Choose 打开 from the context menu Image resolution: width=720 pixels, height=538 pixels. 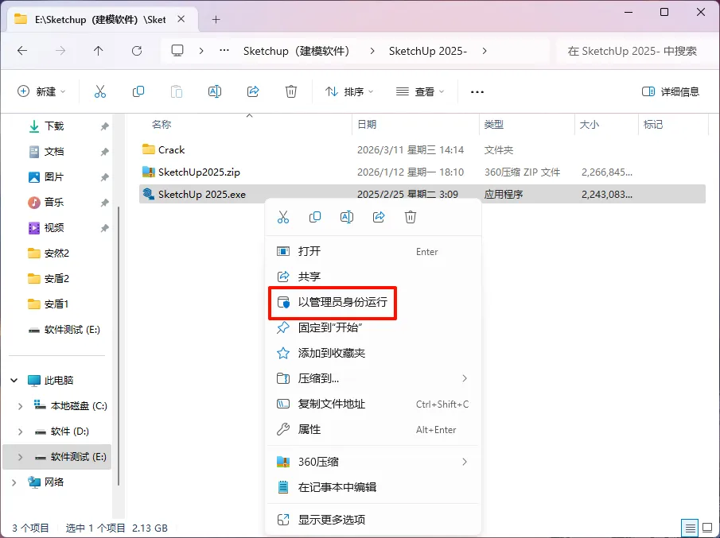pos(373,251)
